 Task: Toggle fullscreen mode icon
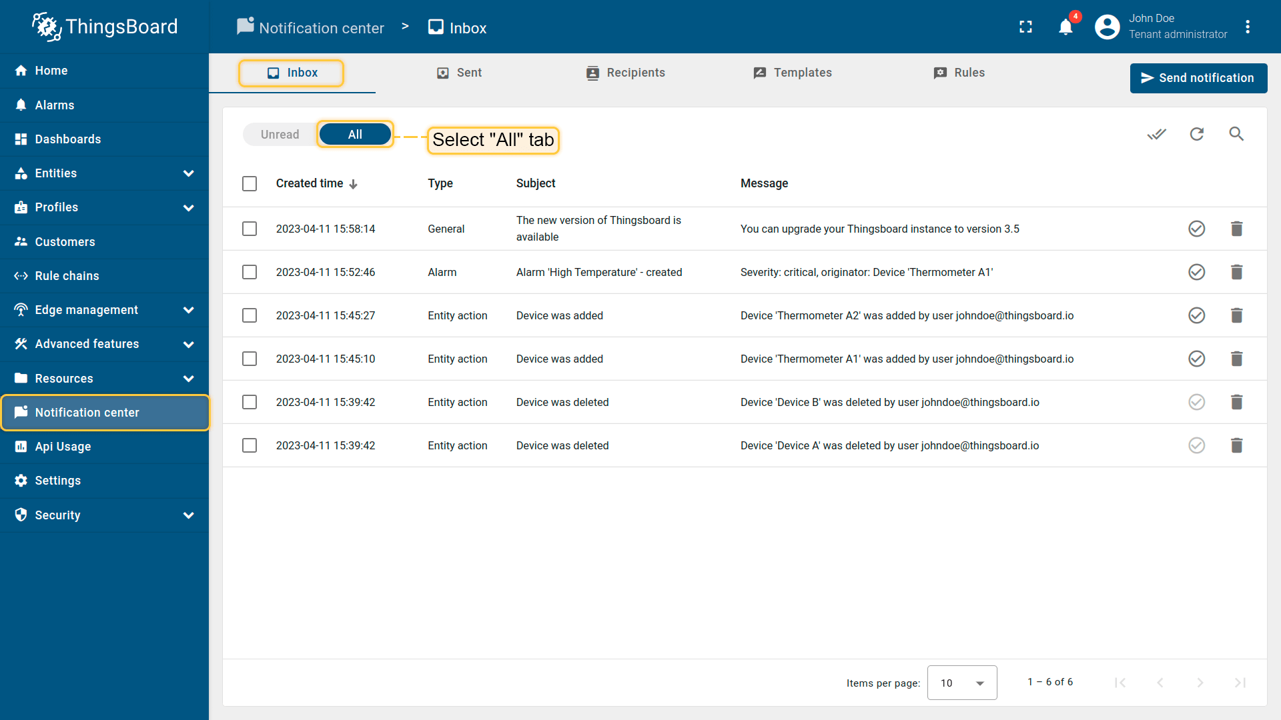click(1025, 27)
